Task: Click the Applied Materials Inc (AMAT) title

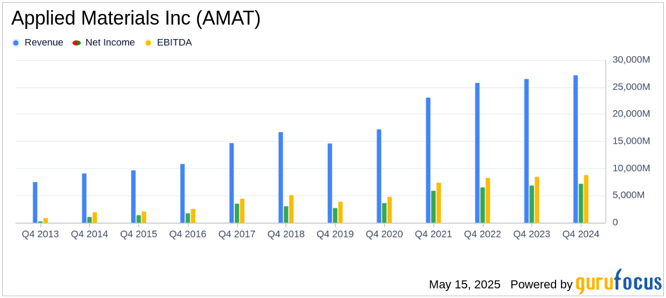Action: tap(136, 18)
